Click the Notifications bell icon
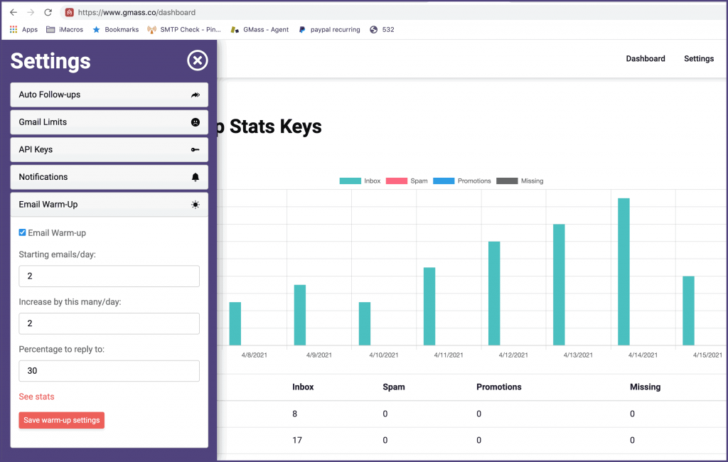 pos(196,177)
